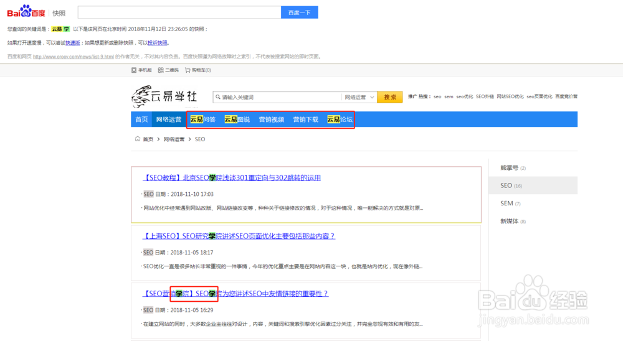The height and width of the screenshot is (341, 623).
Task: Click hot search term seo
Action: click(x=437, y=96)
